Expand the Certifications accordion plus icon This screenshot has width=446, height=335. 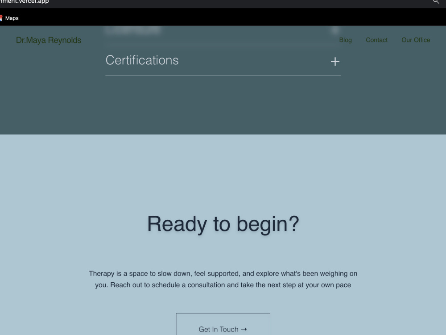[335, 62]
